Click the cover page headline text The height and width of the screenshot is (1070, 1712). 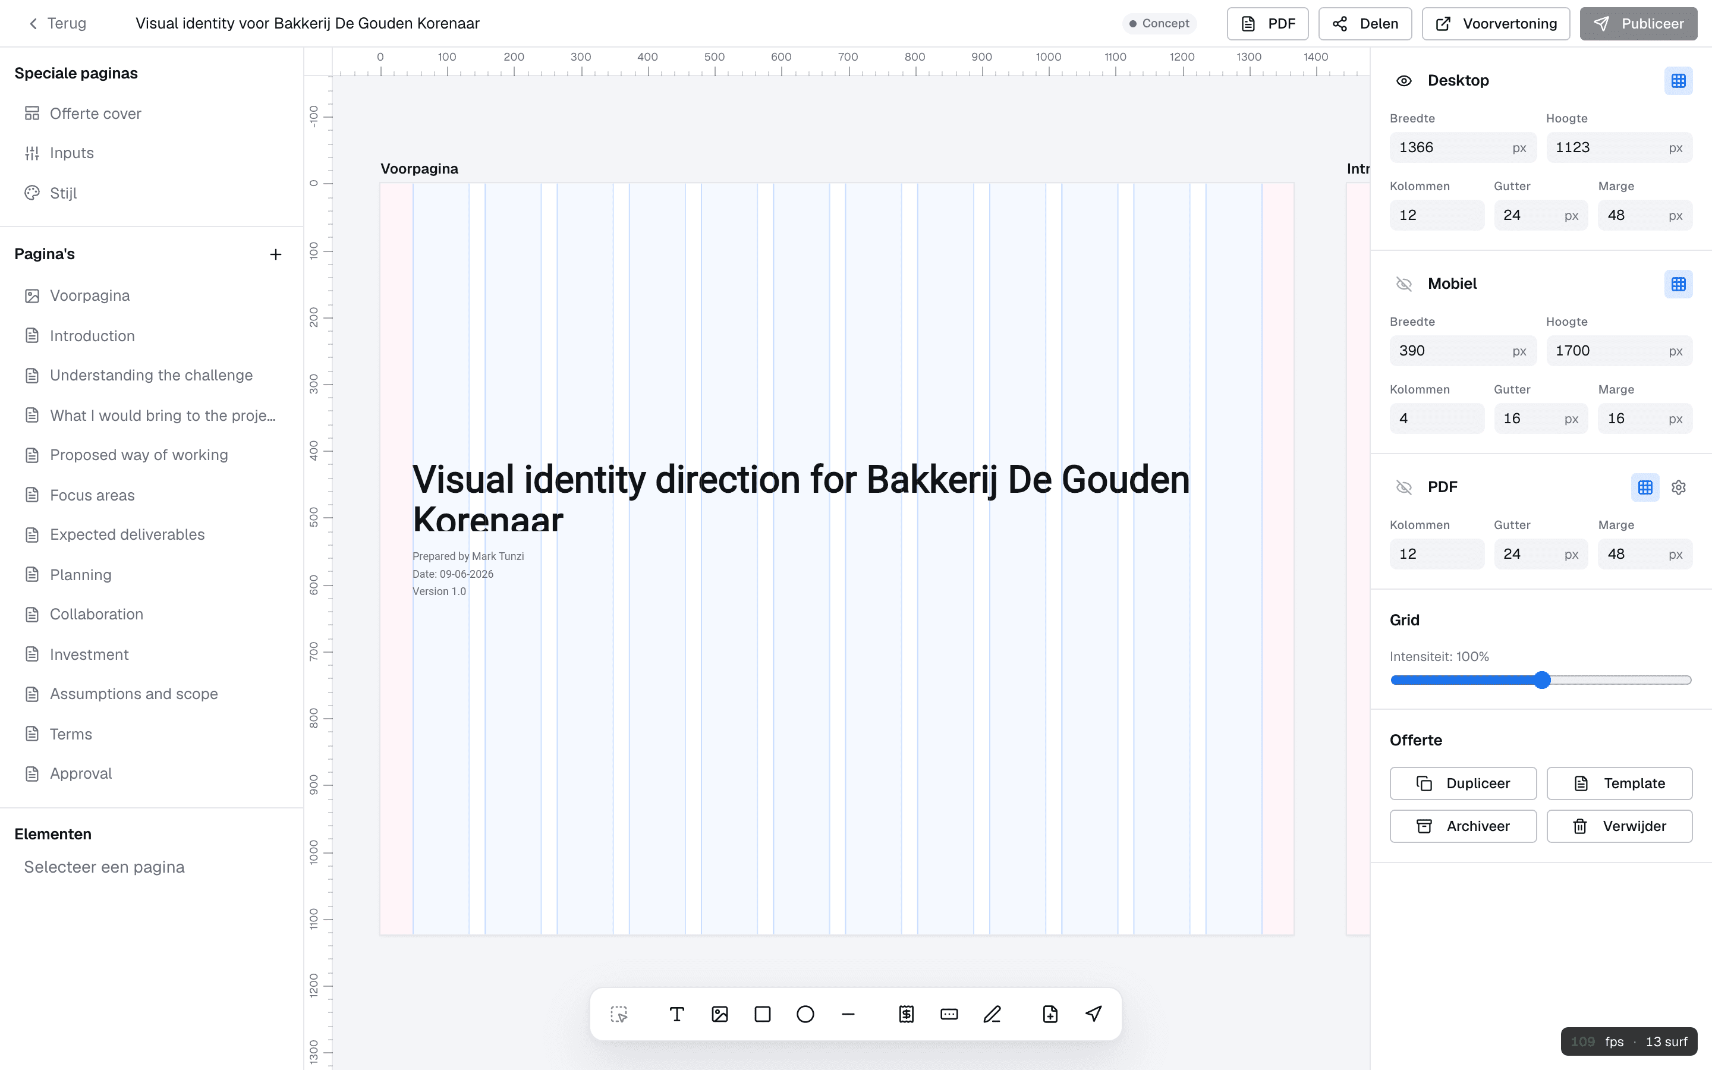pyautogui.click(x=801, y=498)
